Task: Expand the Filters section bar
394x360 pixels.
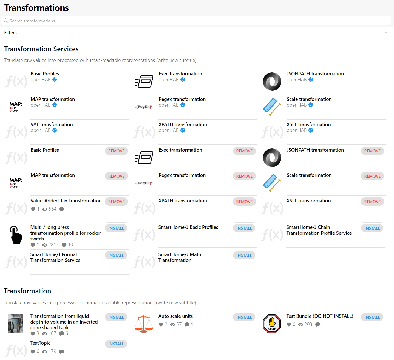Action: coord(192,33)
